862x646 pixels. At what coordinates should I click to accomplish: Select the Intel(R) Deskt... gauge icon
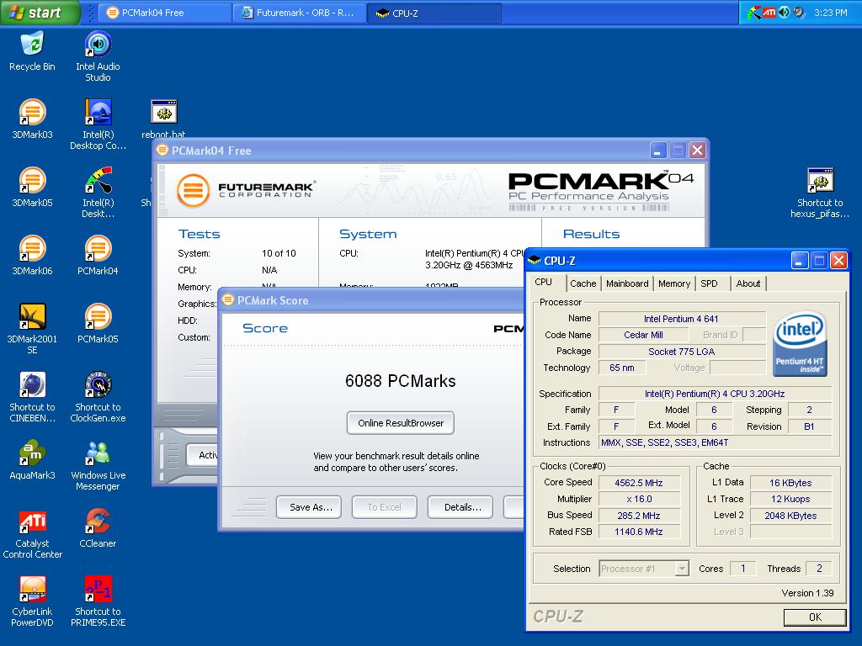click(98, 193)
